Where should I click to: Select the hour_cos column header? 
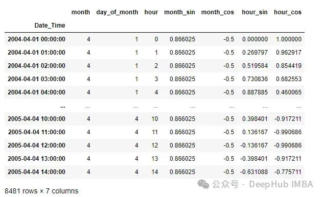pyautogui.click(x=288, y=12)
